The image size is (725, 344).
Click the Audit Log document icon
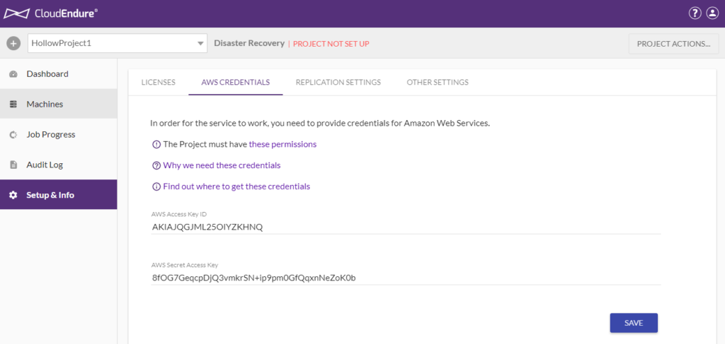(x=13, y=165)
